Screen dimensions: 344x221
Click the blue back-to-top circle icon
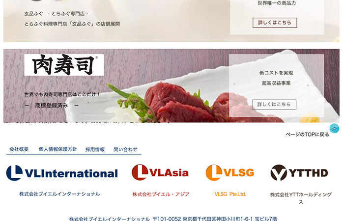click(x=334, y=128)
